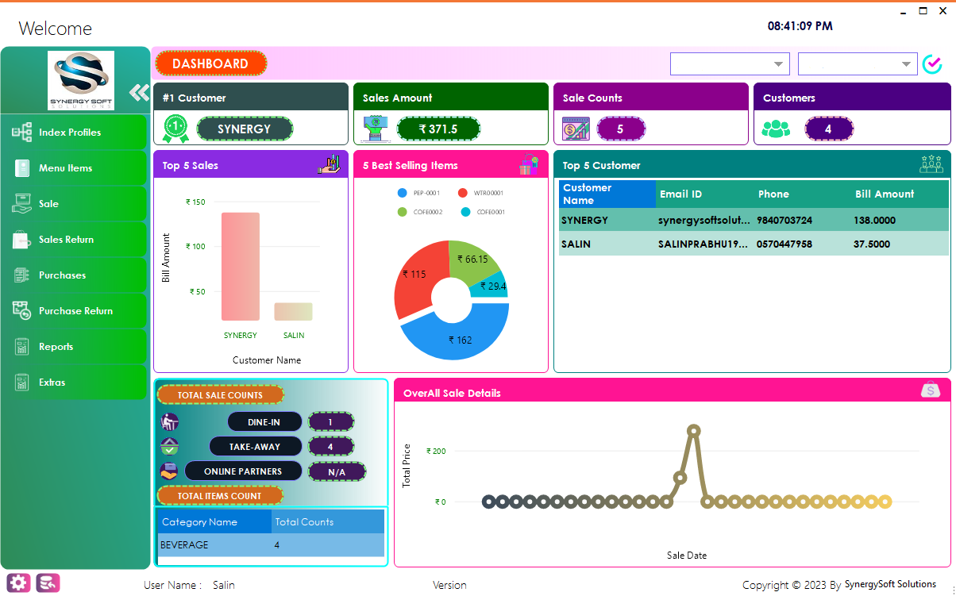The image size is (956, 596).
Task: Collapse the sidebar with double chevron
Action: pyautogui.click(x=140, y=93)
